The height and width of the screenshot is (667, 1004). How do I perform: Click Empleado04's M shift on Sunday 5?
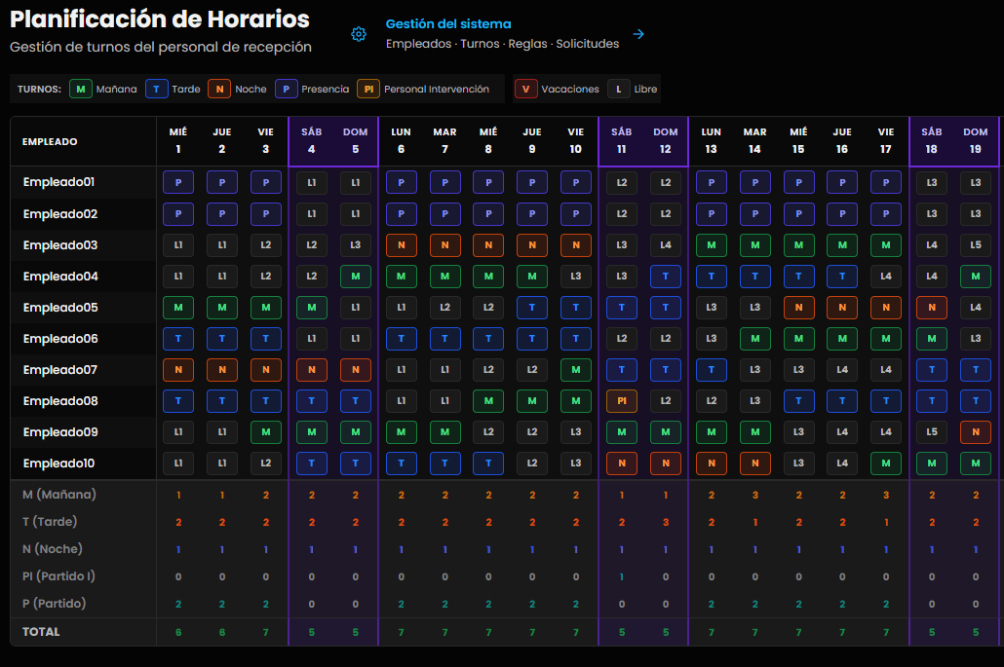tap(356, 277)
